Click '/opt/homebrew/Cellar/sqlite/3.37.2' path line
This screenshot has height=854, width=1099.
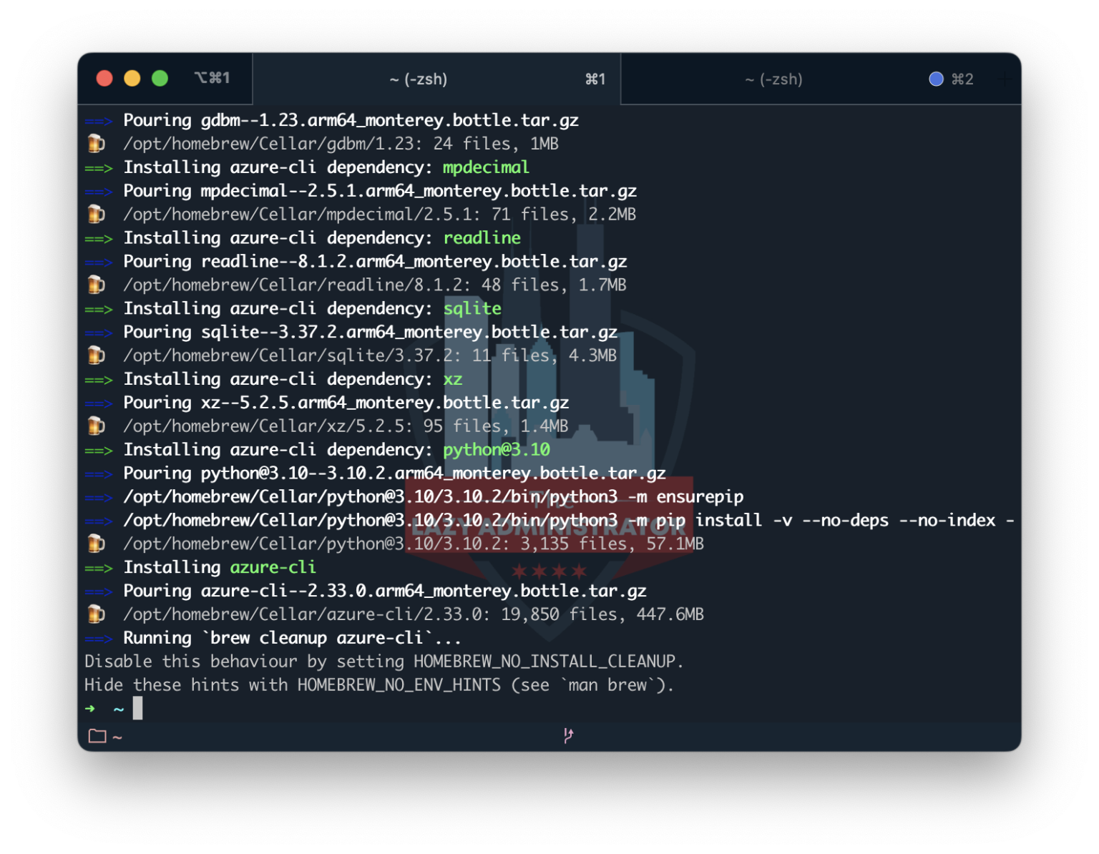(370, 355)
